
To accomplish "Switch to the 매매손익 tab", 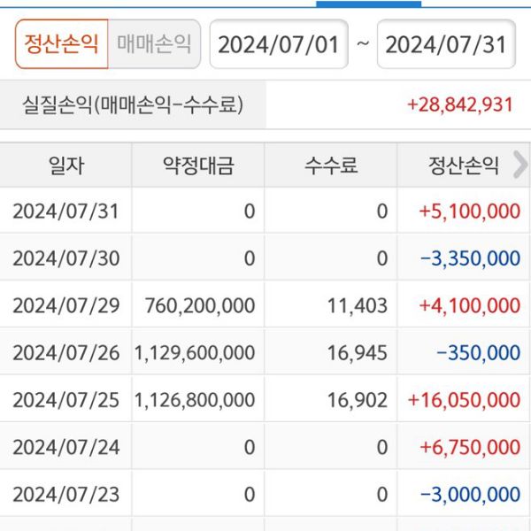I will (154, 43).
